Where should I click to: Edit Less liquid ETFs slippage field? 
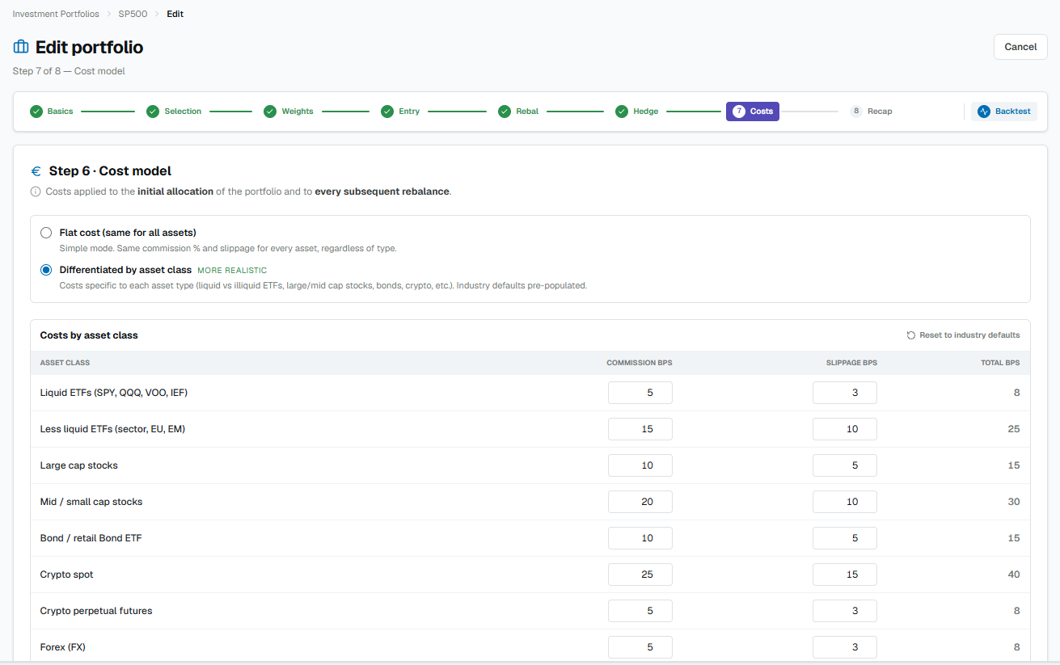[x=845, y=429]
